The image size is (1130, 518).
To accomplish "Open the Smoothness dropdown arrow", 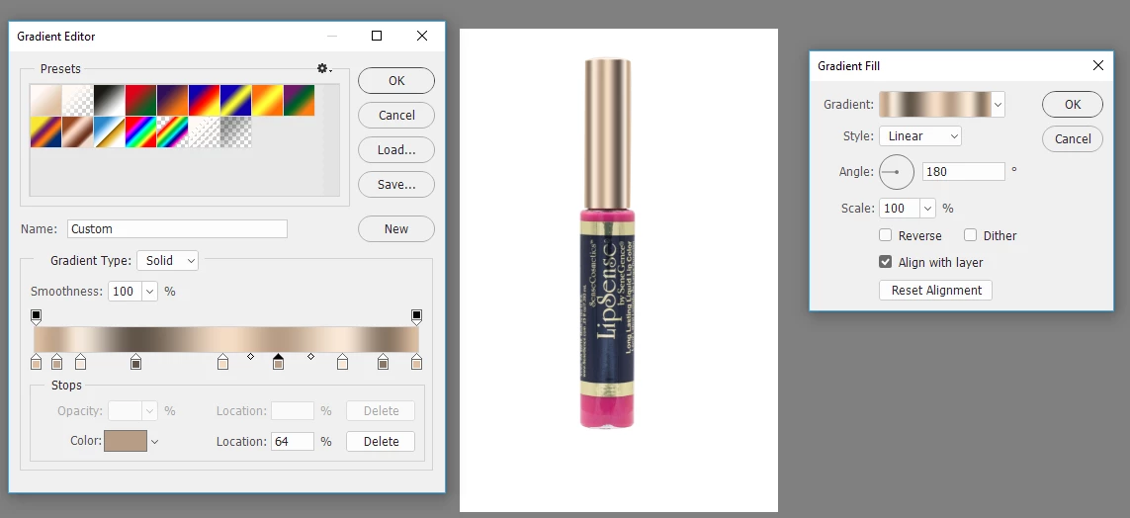I will [150, 292].
